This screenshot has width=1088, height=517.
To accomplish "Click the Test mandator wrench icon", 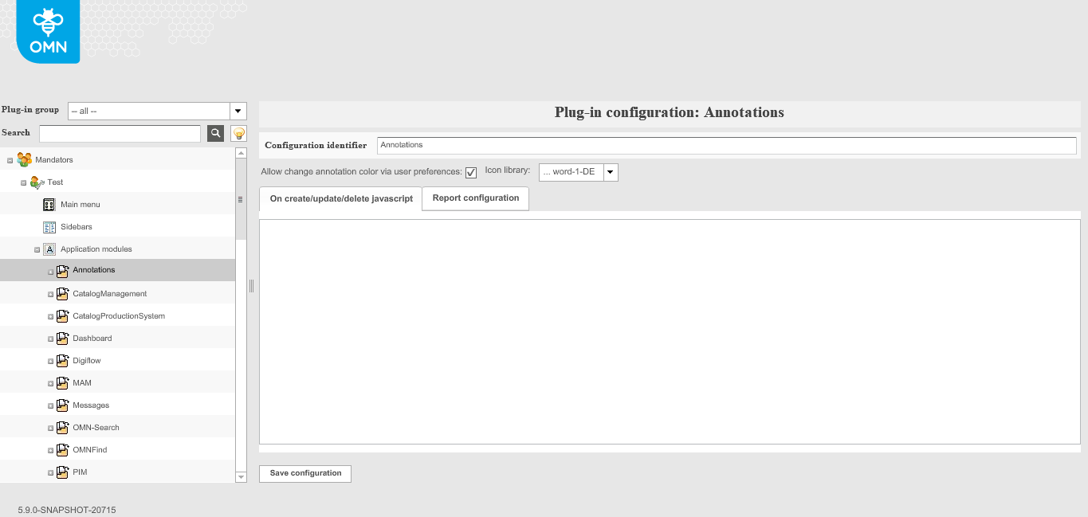I will 37,182.
